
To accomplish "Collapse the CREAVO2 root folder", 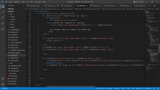I will click(x=10, y=12).
